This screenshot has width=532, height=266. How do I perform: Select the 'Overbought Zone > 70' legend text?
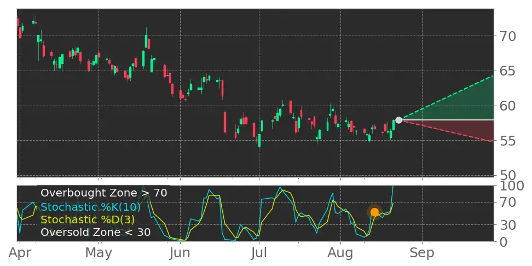(104, 193)
